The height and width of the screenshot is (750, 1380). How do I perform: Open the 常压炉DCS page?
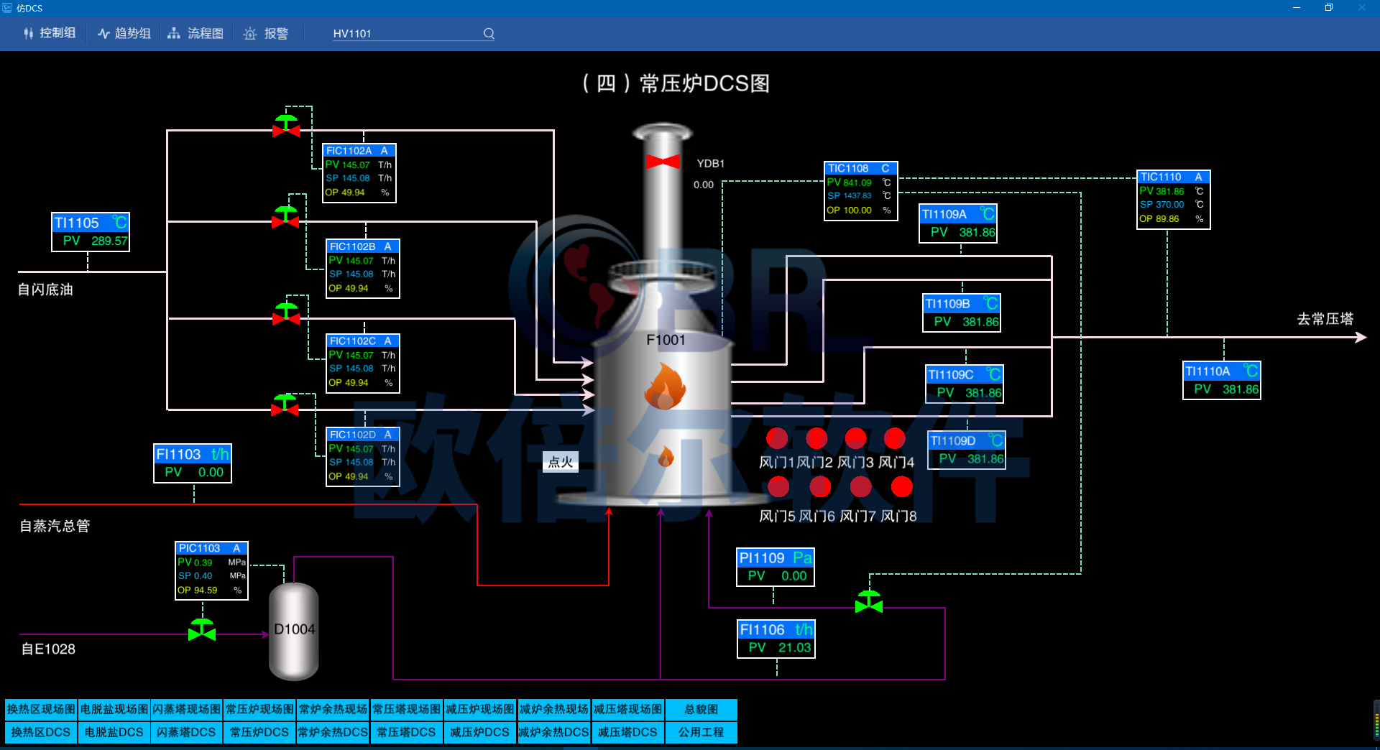pyautogui.click(x=259, y=732)
